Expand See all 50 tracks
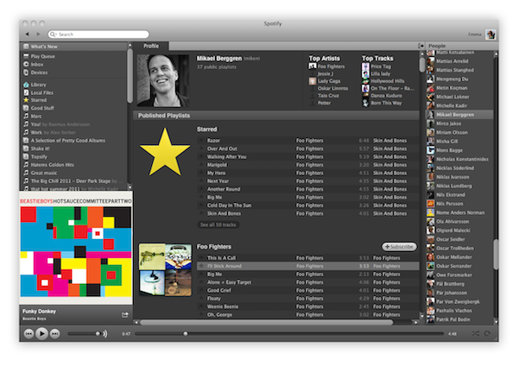Image resolution: width=518 pixels, height=366 pixels. tap(218, 224)
